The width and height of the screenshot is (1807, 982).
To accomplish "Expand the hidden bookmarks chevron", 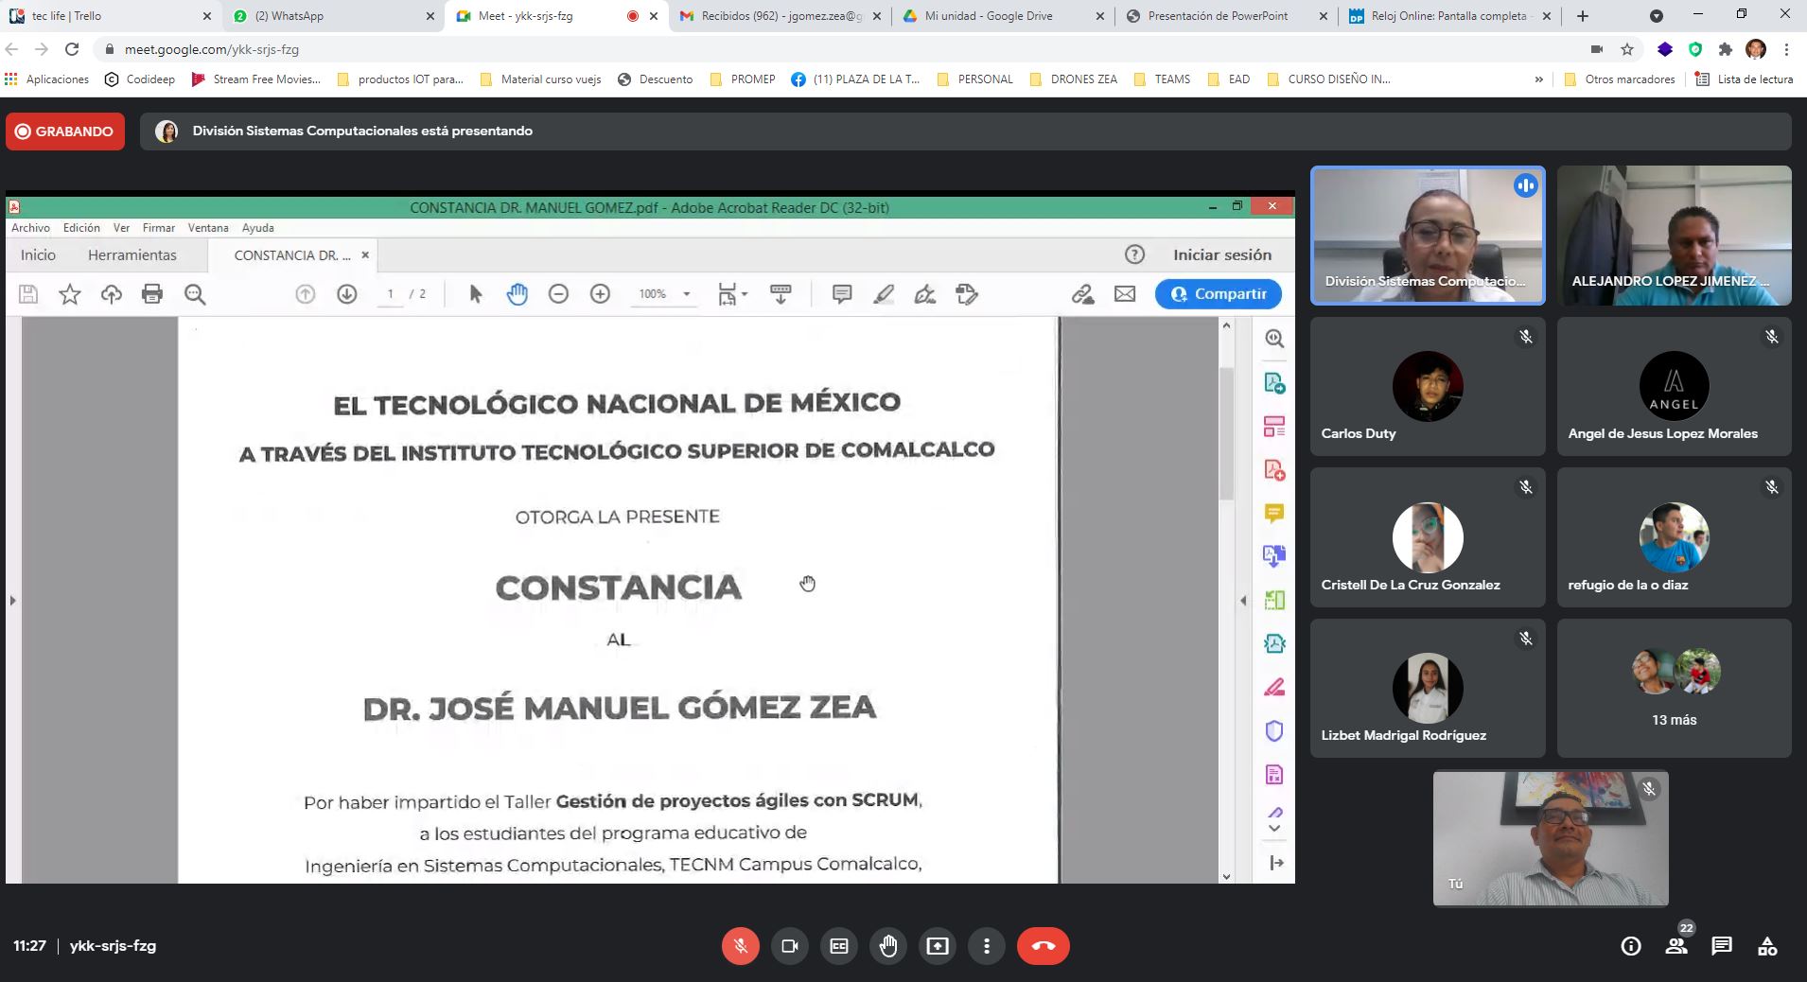I will tap(1538, 79).
